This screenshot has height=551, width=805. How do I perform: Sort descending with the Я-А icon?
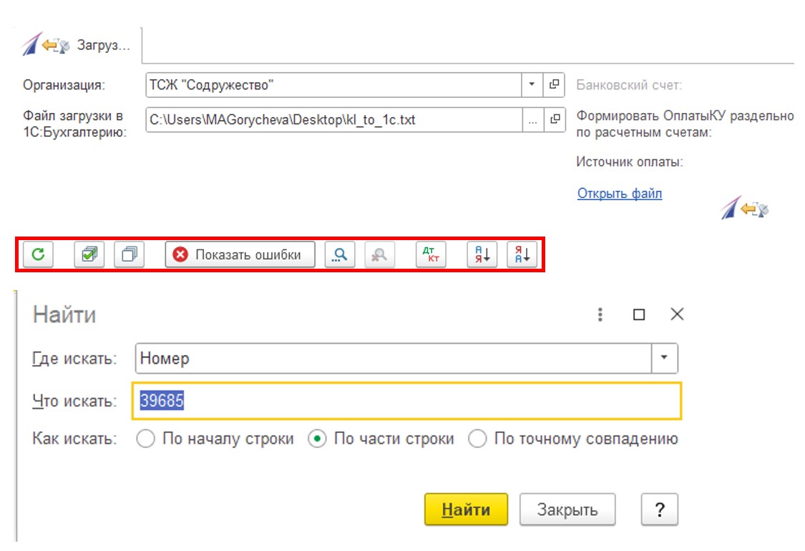522,254
